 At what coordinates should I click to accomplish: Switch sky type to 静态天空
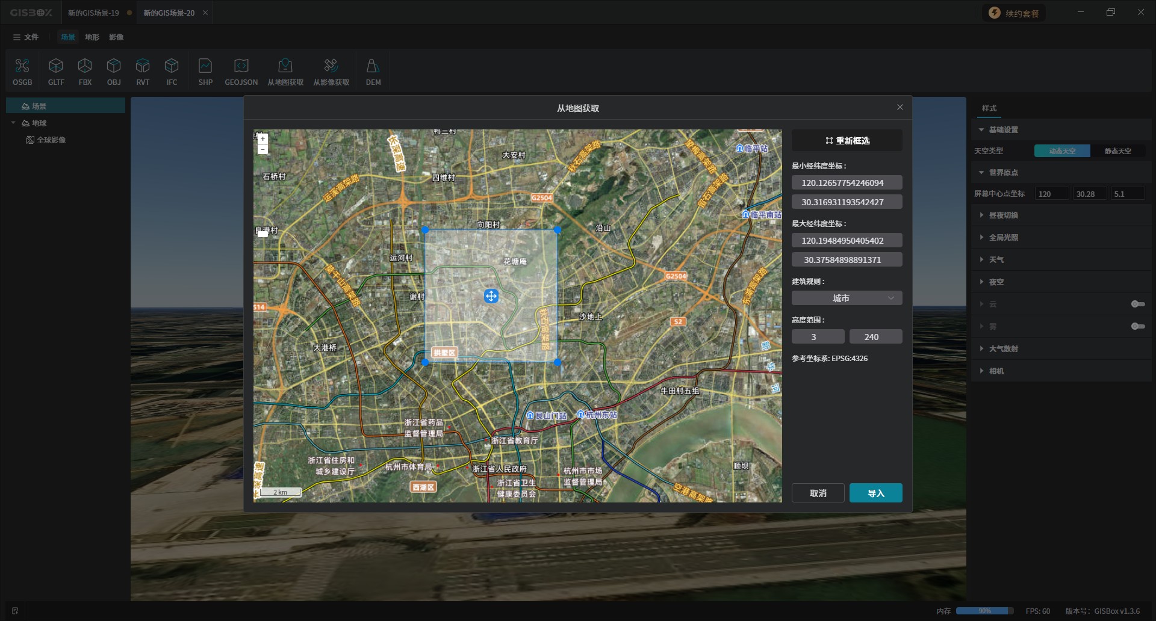click(x=1117, y=151)
